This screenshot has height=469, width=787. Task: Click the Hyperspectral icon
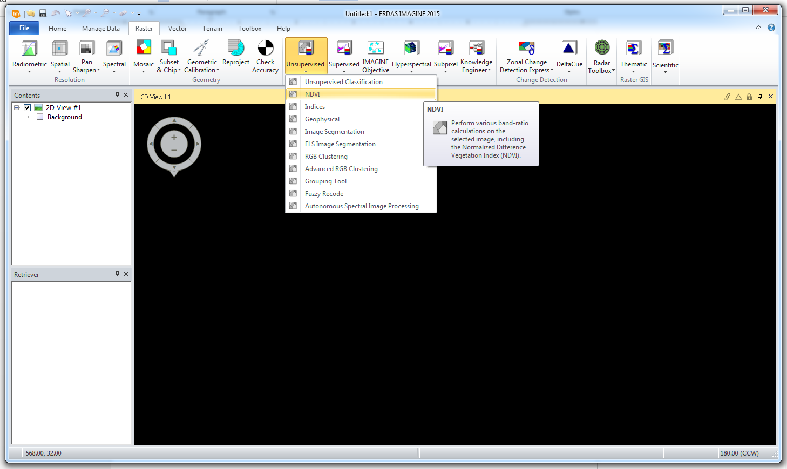[x=411, y=49]
